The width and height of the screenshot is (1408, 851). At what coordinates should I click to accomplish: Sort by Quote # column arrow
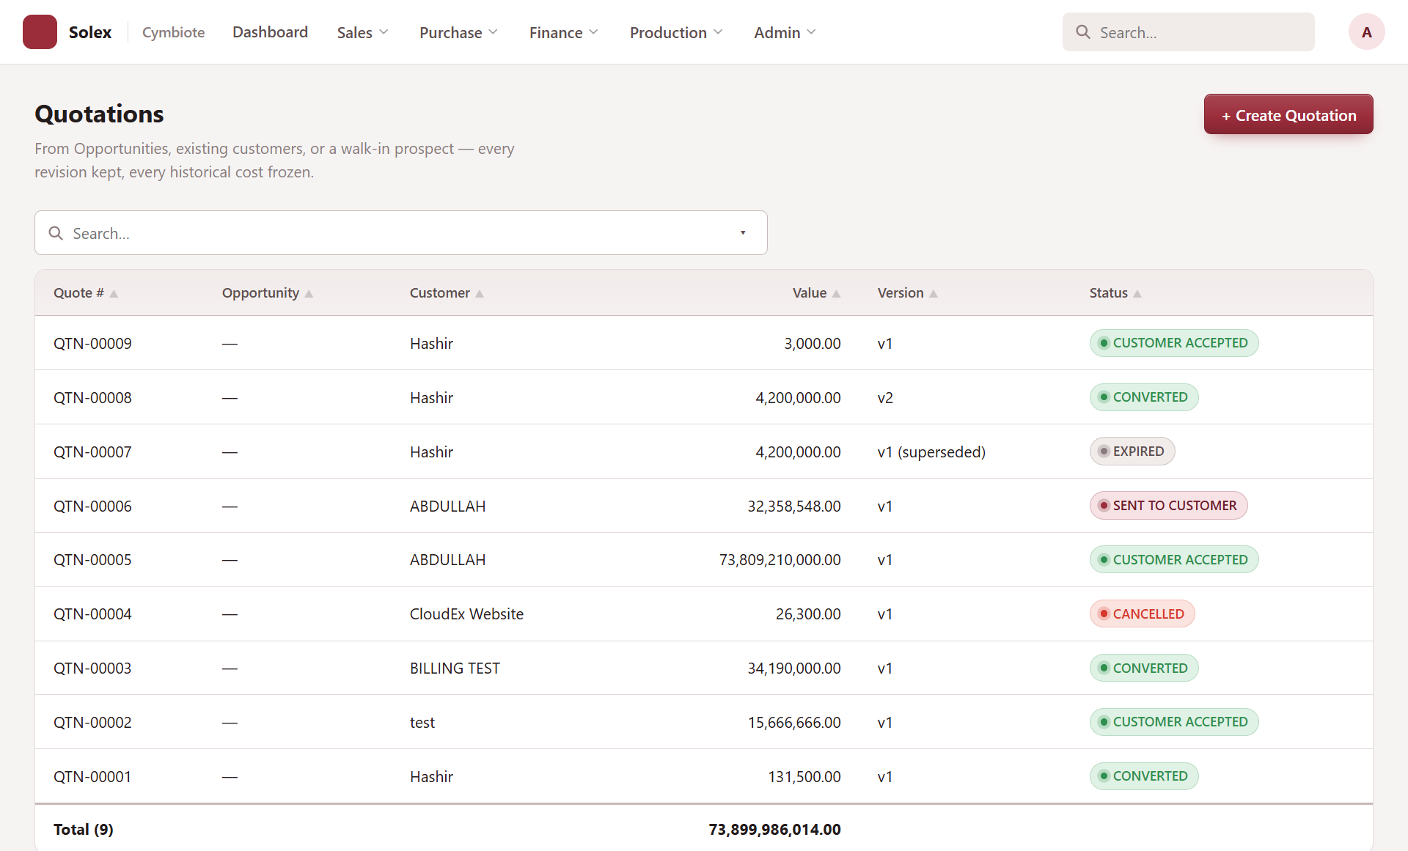tap(114, 293)
